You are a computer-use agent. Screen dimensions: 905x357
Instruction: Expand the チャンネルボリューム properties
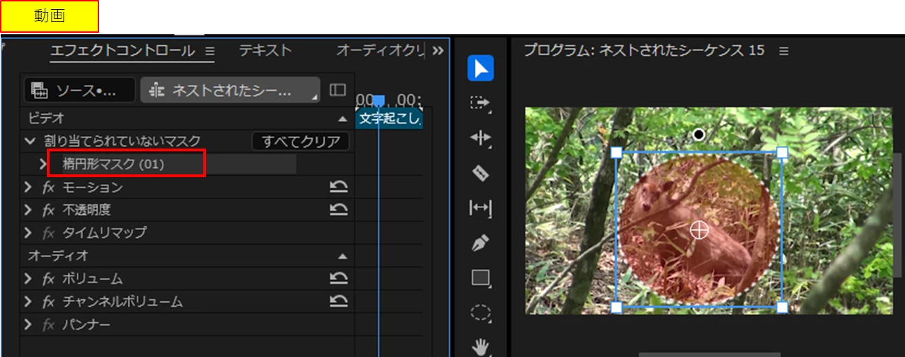click(x=28, y=302)
